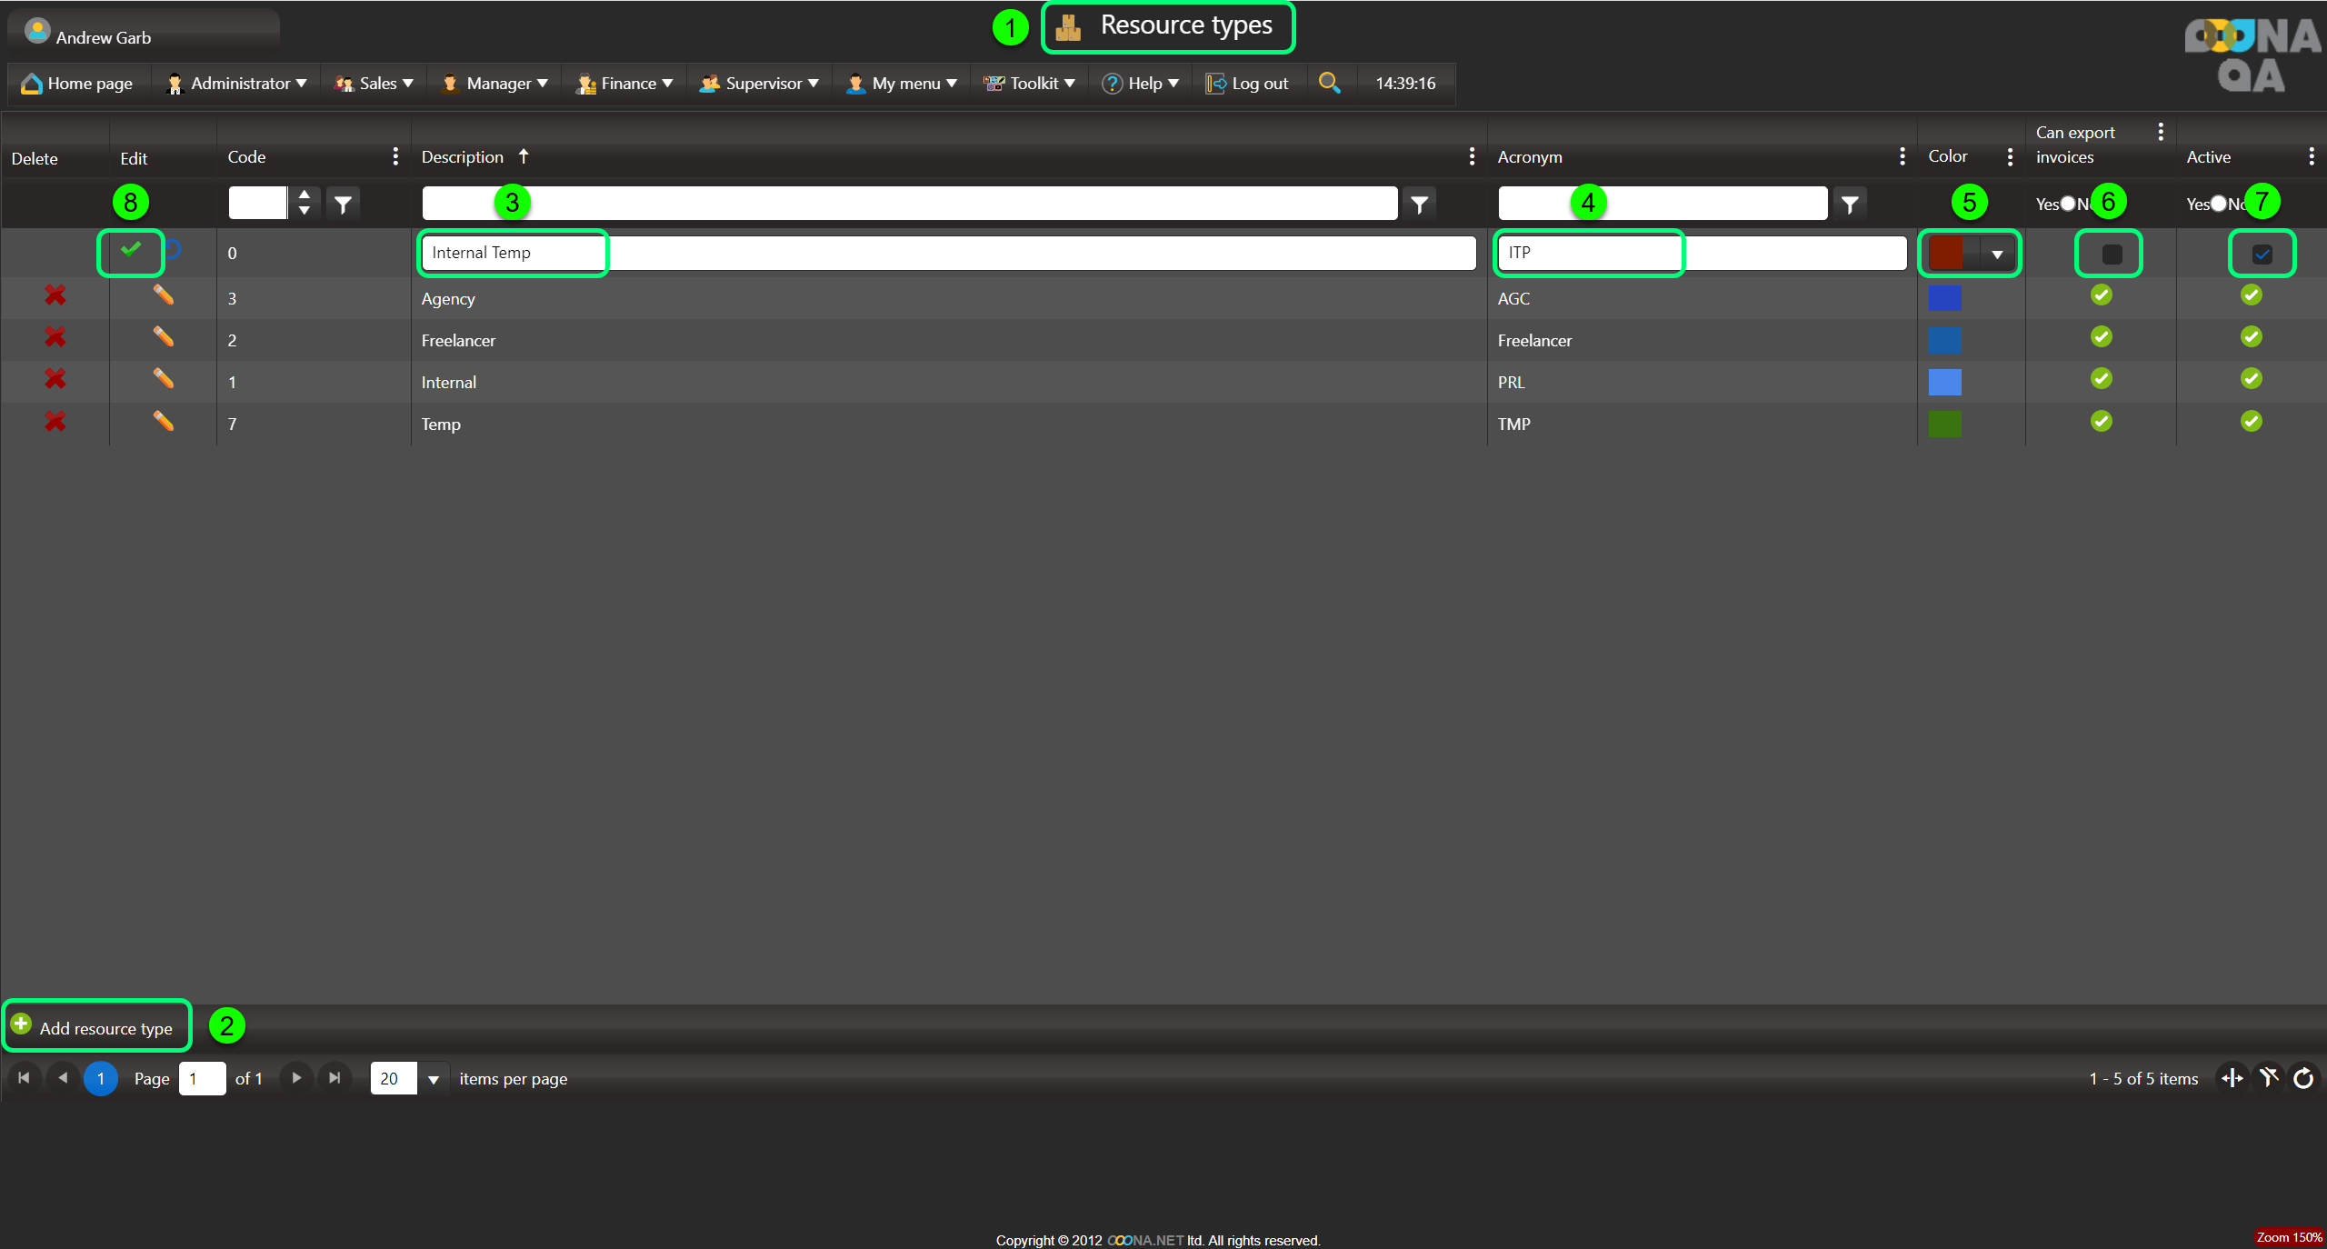Open the Acronym column options menu
Viewport: 2327px width, 1249px height.
coord(1902,156)
